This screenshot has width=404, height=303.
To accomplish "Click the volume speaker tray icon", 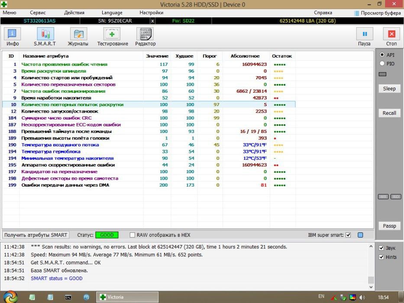I will 362,297.
